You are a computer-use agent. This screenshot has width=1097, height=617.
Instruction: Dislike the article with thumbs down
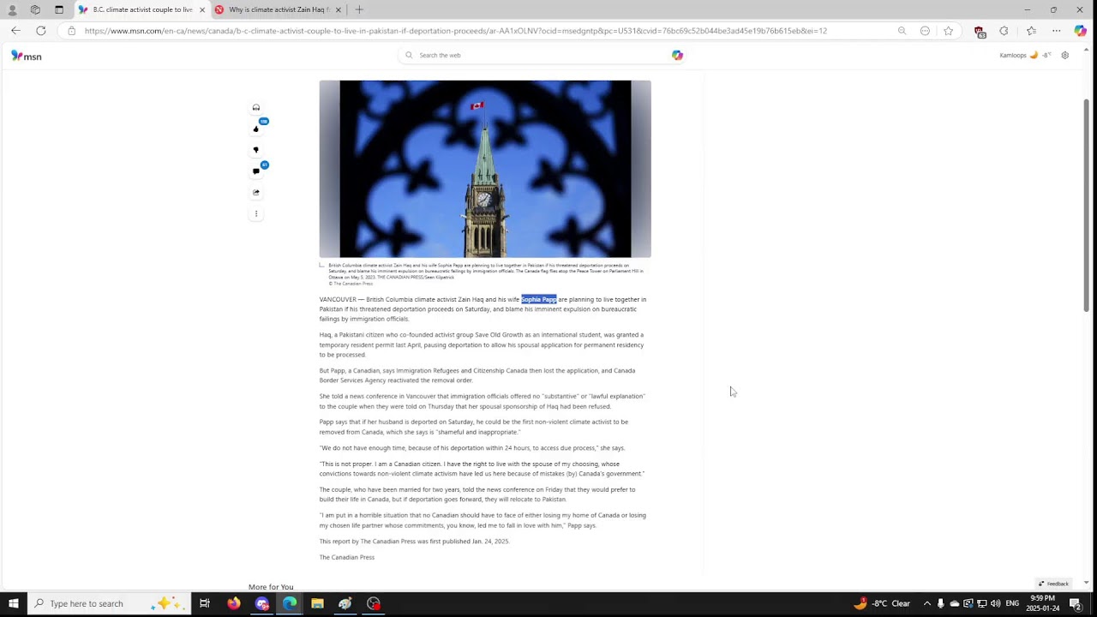pyautogui.click(x=255, y=150)
